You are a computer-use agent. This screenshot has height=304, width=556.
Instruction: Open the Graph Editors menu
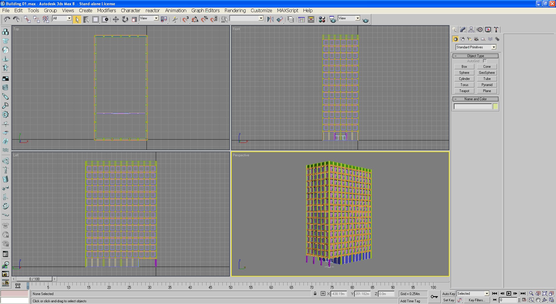coord(205,10)
